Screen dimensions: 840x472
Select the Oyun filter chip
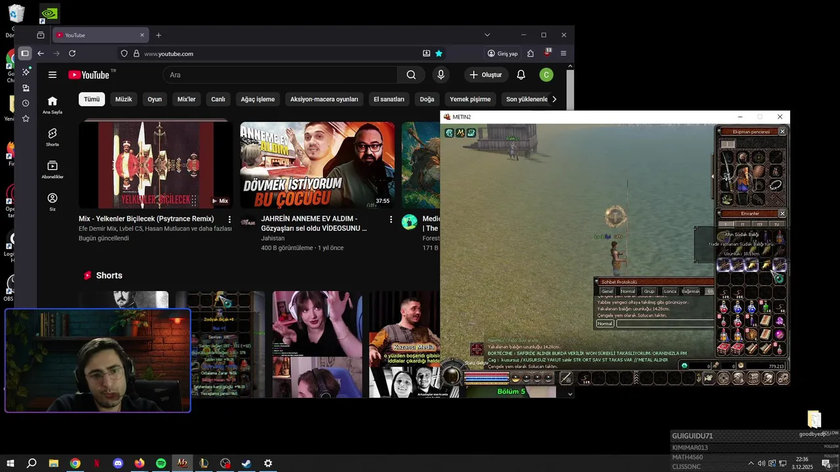coord(154,99)
